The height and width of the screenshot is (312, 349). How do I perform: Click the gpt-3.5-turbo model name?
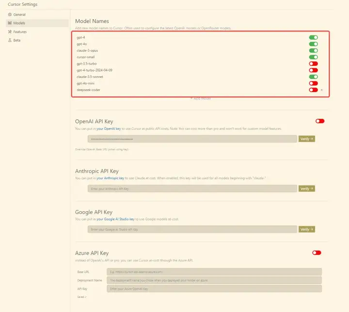[x=87, y=63]
